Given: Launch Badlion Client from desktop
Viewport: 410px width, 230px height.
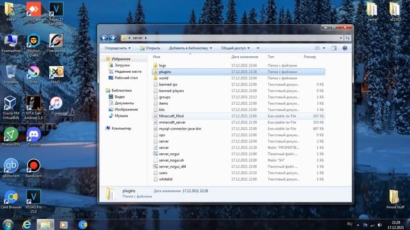Looking at the screenshot, I should 33,45.
